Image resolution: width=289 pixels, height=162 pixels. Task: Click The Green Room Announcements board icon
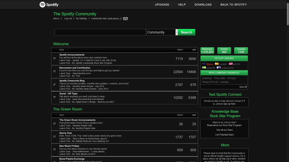point(54,124)
